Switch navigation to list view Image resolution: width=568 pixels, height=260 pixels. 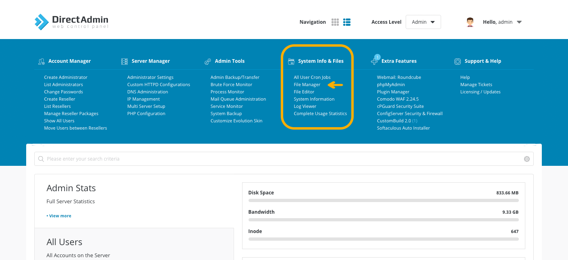(x=347, y=22)
